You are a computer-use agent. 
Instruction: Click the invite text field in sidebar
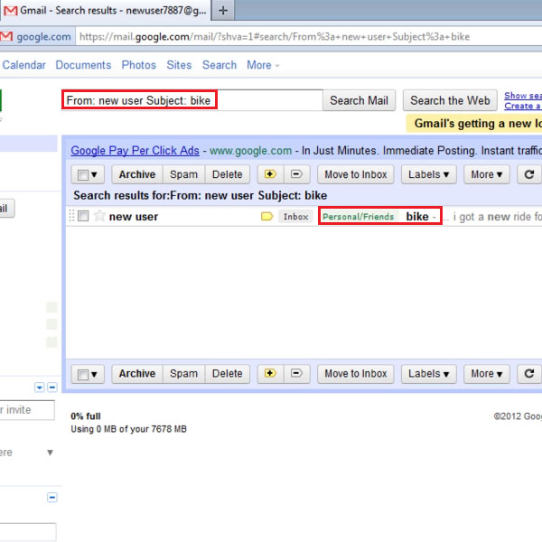point(27,410)
